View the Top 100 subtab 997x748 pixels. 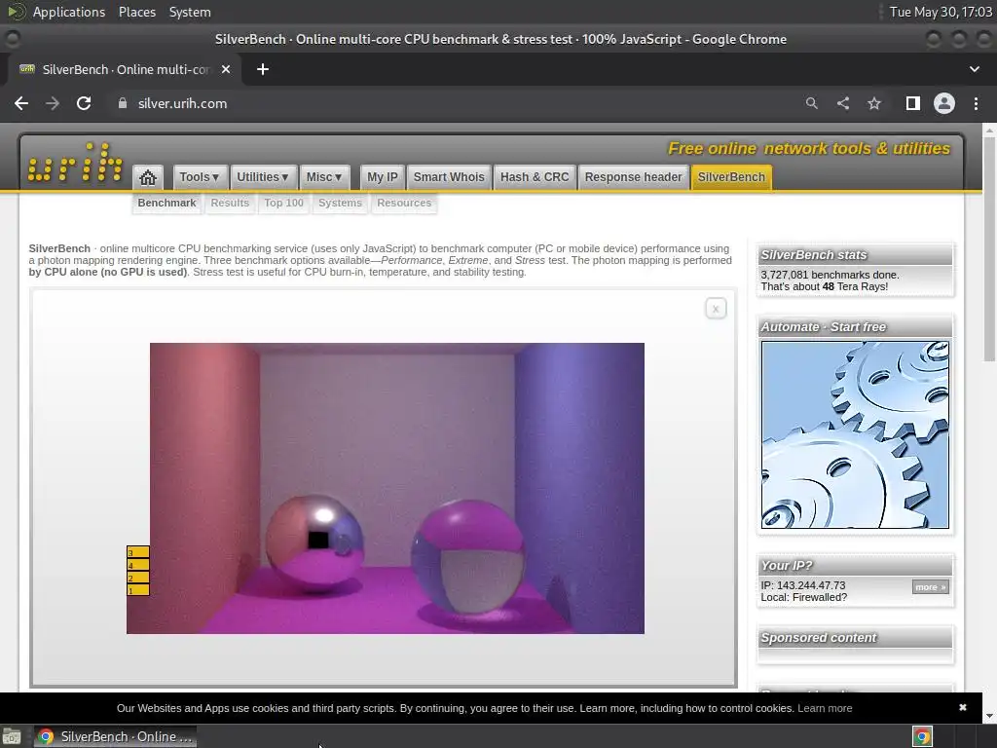(x=283, y=203)
